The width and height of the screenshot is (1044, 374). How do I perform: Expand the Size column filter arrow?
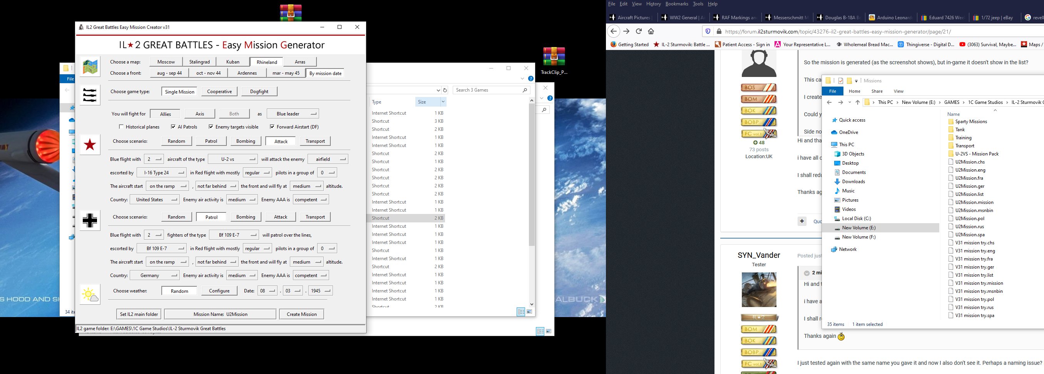[x=443, y=102]
